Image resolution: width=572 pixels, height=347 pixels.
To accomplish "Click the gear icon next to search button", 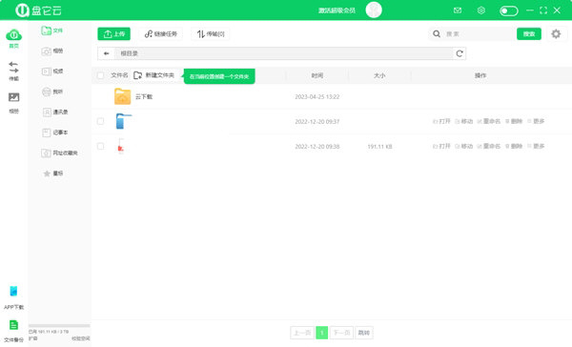I will [556, 34].
